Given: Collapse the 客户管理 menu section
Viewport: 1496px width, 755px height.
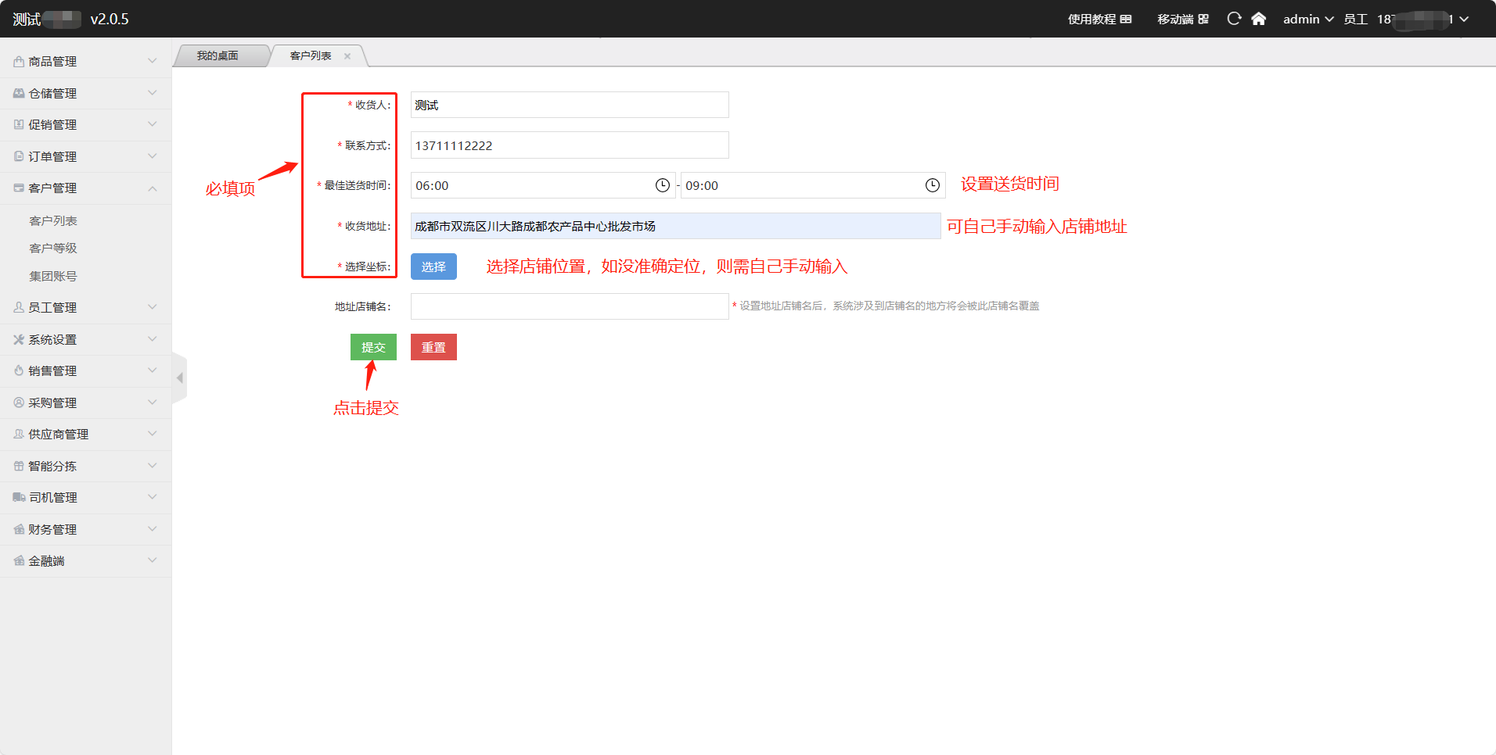Looking at the screenshot, I should tap(85, 188).
